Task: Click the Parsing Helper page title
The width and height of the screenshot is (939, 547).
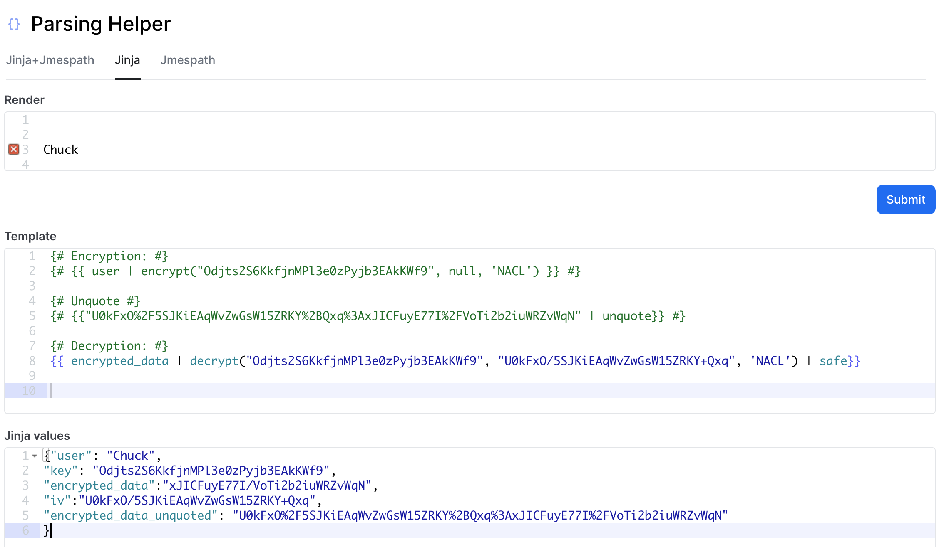Action: [101, 24]
